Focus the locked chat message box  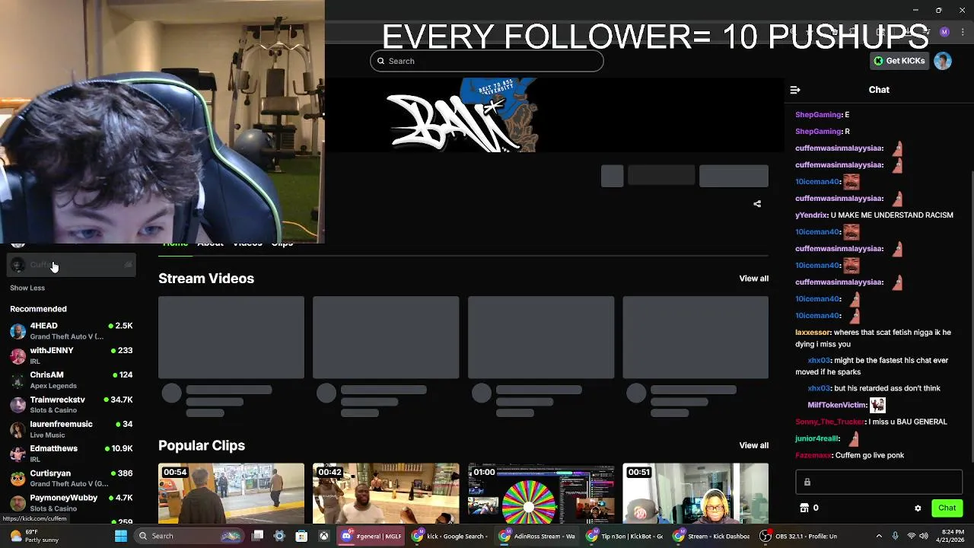pyautogui.click(x=879, y=482)
